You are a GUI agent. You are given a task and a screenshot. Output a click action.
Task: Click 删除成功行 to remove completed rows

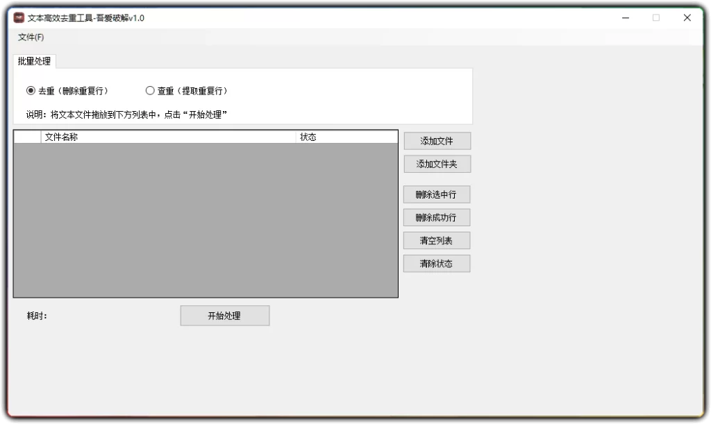437,217
